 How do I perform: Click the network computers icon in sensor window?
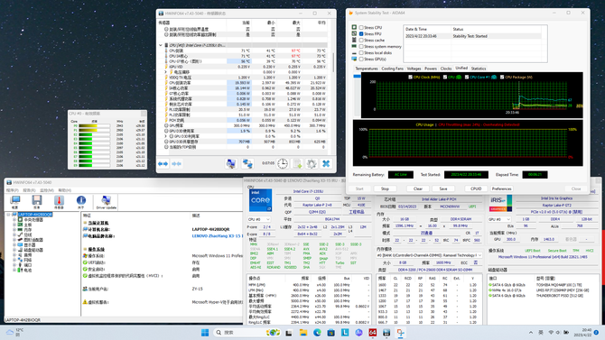247,163
